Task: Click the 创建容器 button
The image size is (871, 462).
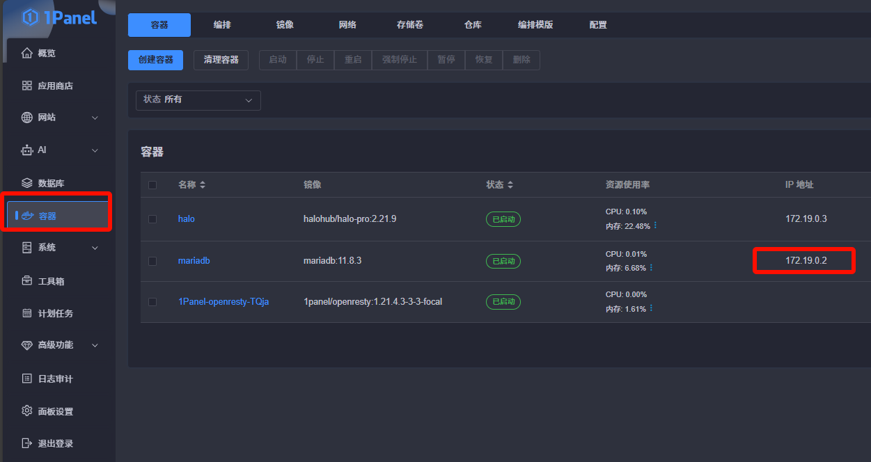Action: (x=155, y=60)
